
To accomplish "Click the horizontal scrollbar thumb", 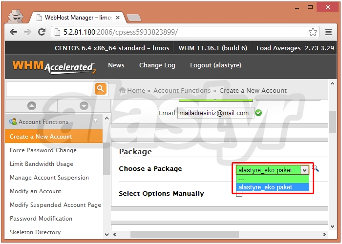I will point(185,234).
